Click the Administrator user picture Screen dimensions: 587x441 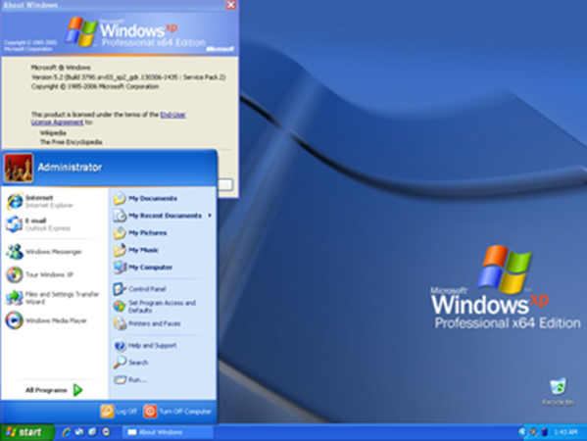click(19, 169)
